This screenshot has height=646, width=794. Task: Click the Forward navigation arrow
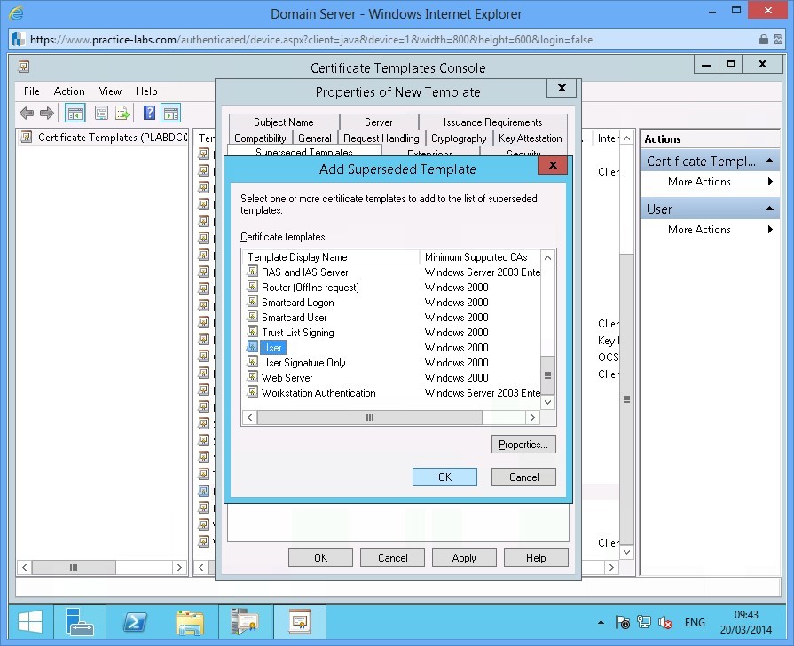point(44,112)
